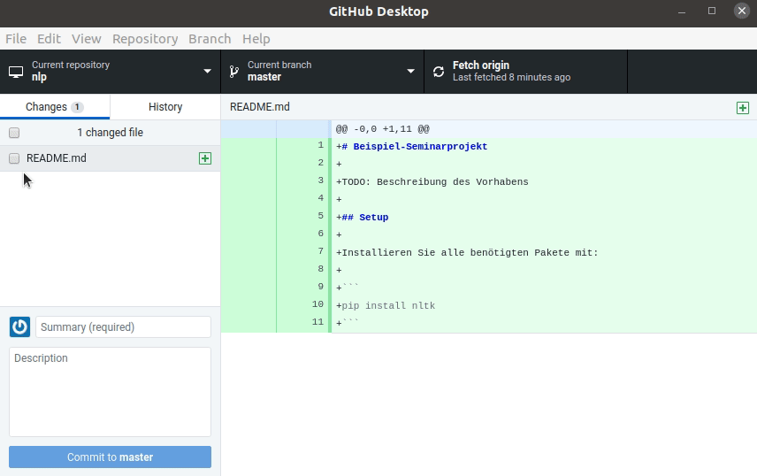Toggle the select-all changed files checkbox
The height and width of the screenshot is (476, 757).
pos(14,133)
